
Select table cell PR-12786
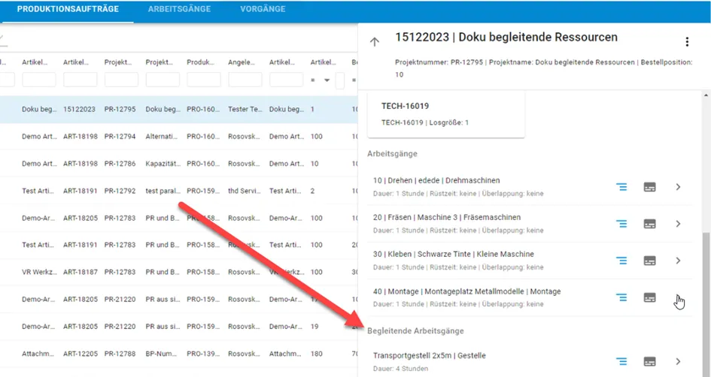coord(120,164)
